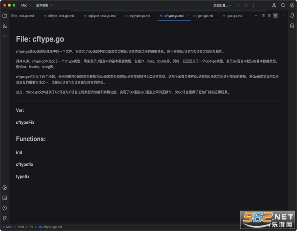This screenshot has height=231, width=297.
Task: Open editor tab options kebab menu
Action: tap(283, 16)
